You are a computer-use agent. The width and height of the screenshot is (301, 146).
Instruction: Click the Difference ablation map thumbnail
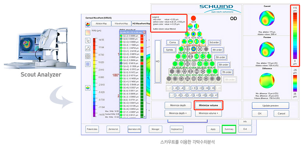tap(267, 81)
